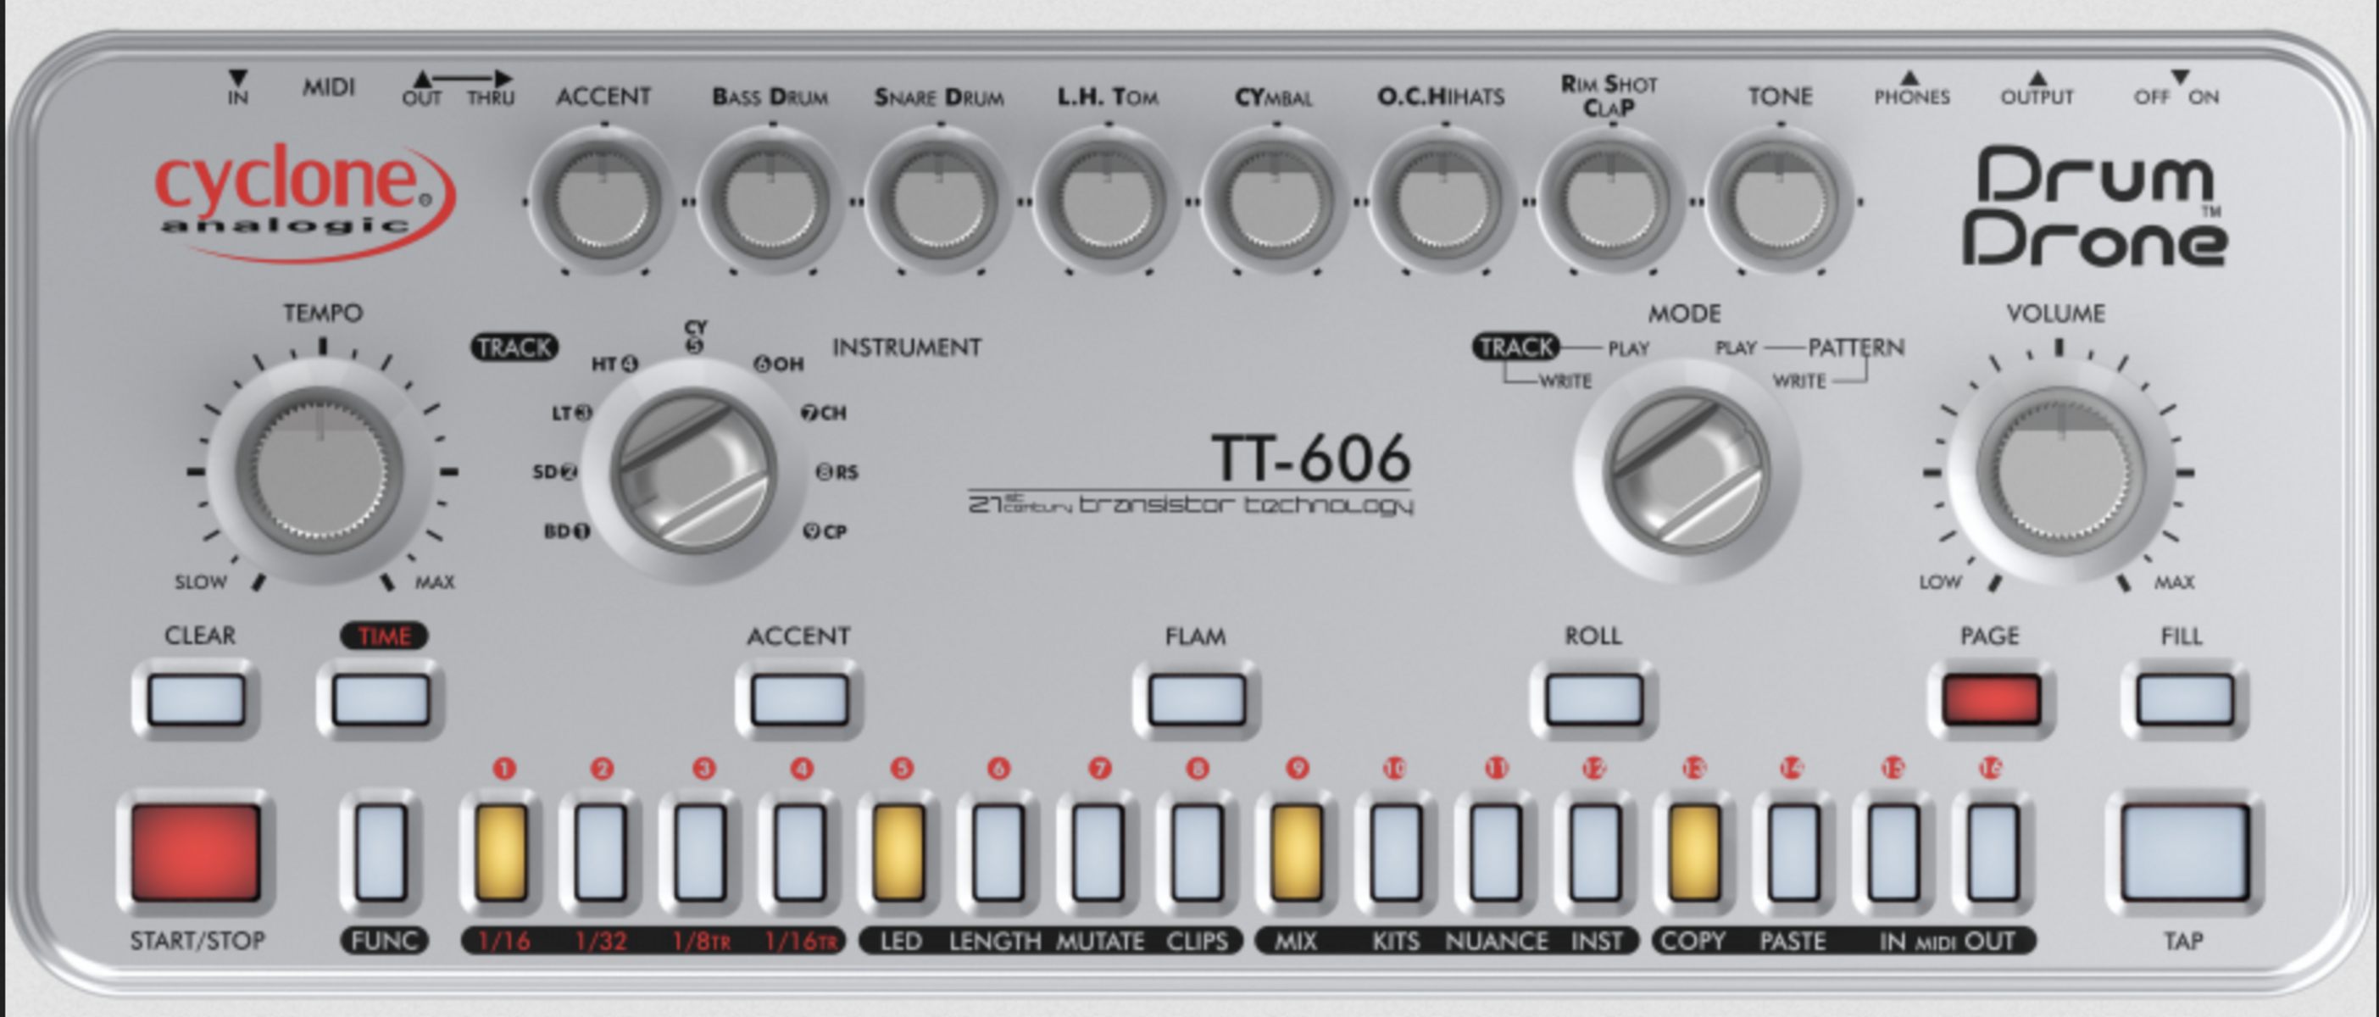Click the PHONES jack arrow marker
The image size is (2379, 1017).
pos(1911,78)
